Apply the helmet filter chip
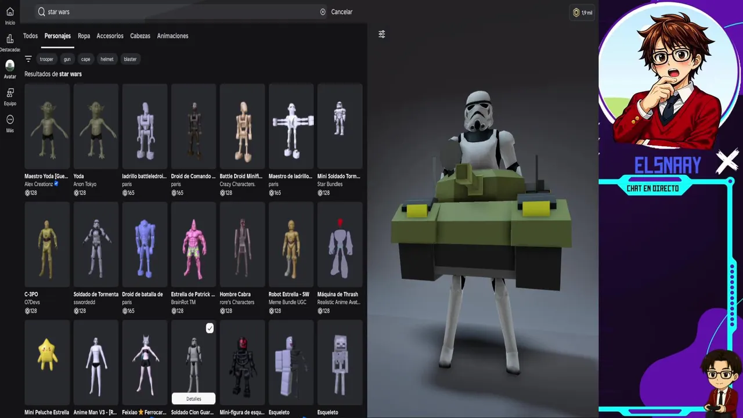This screenshot has width=743, height=418. [107, 59]
